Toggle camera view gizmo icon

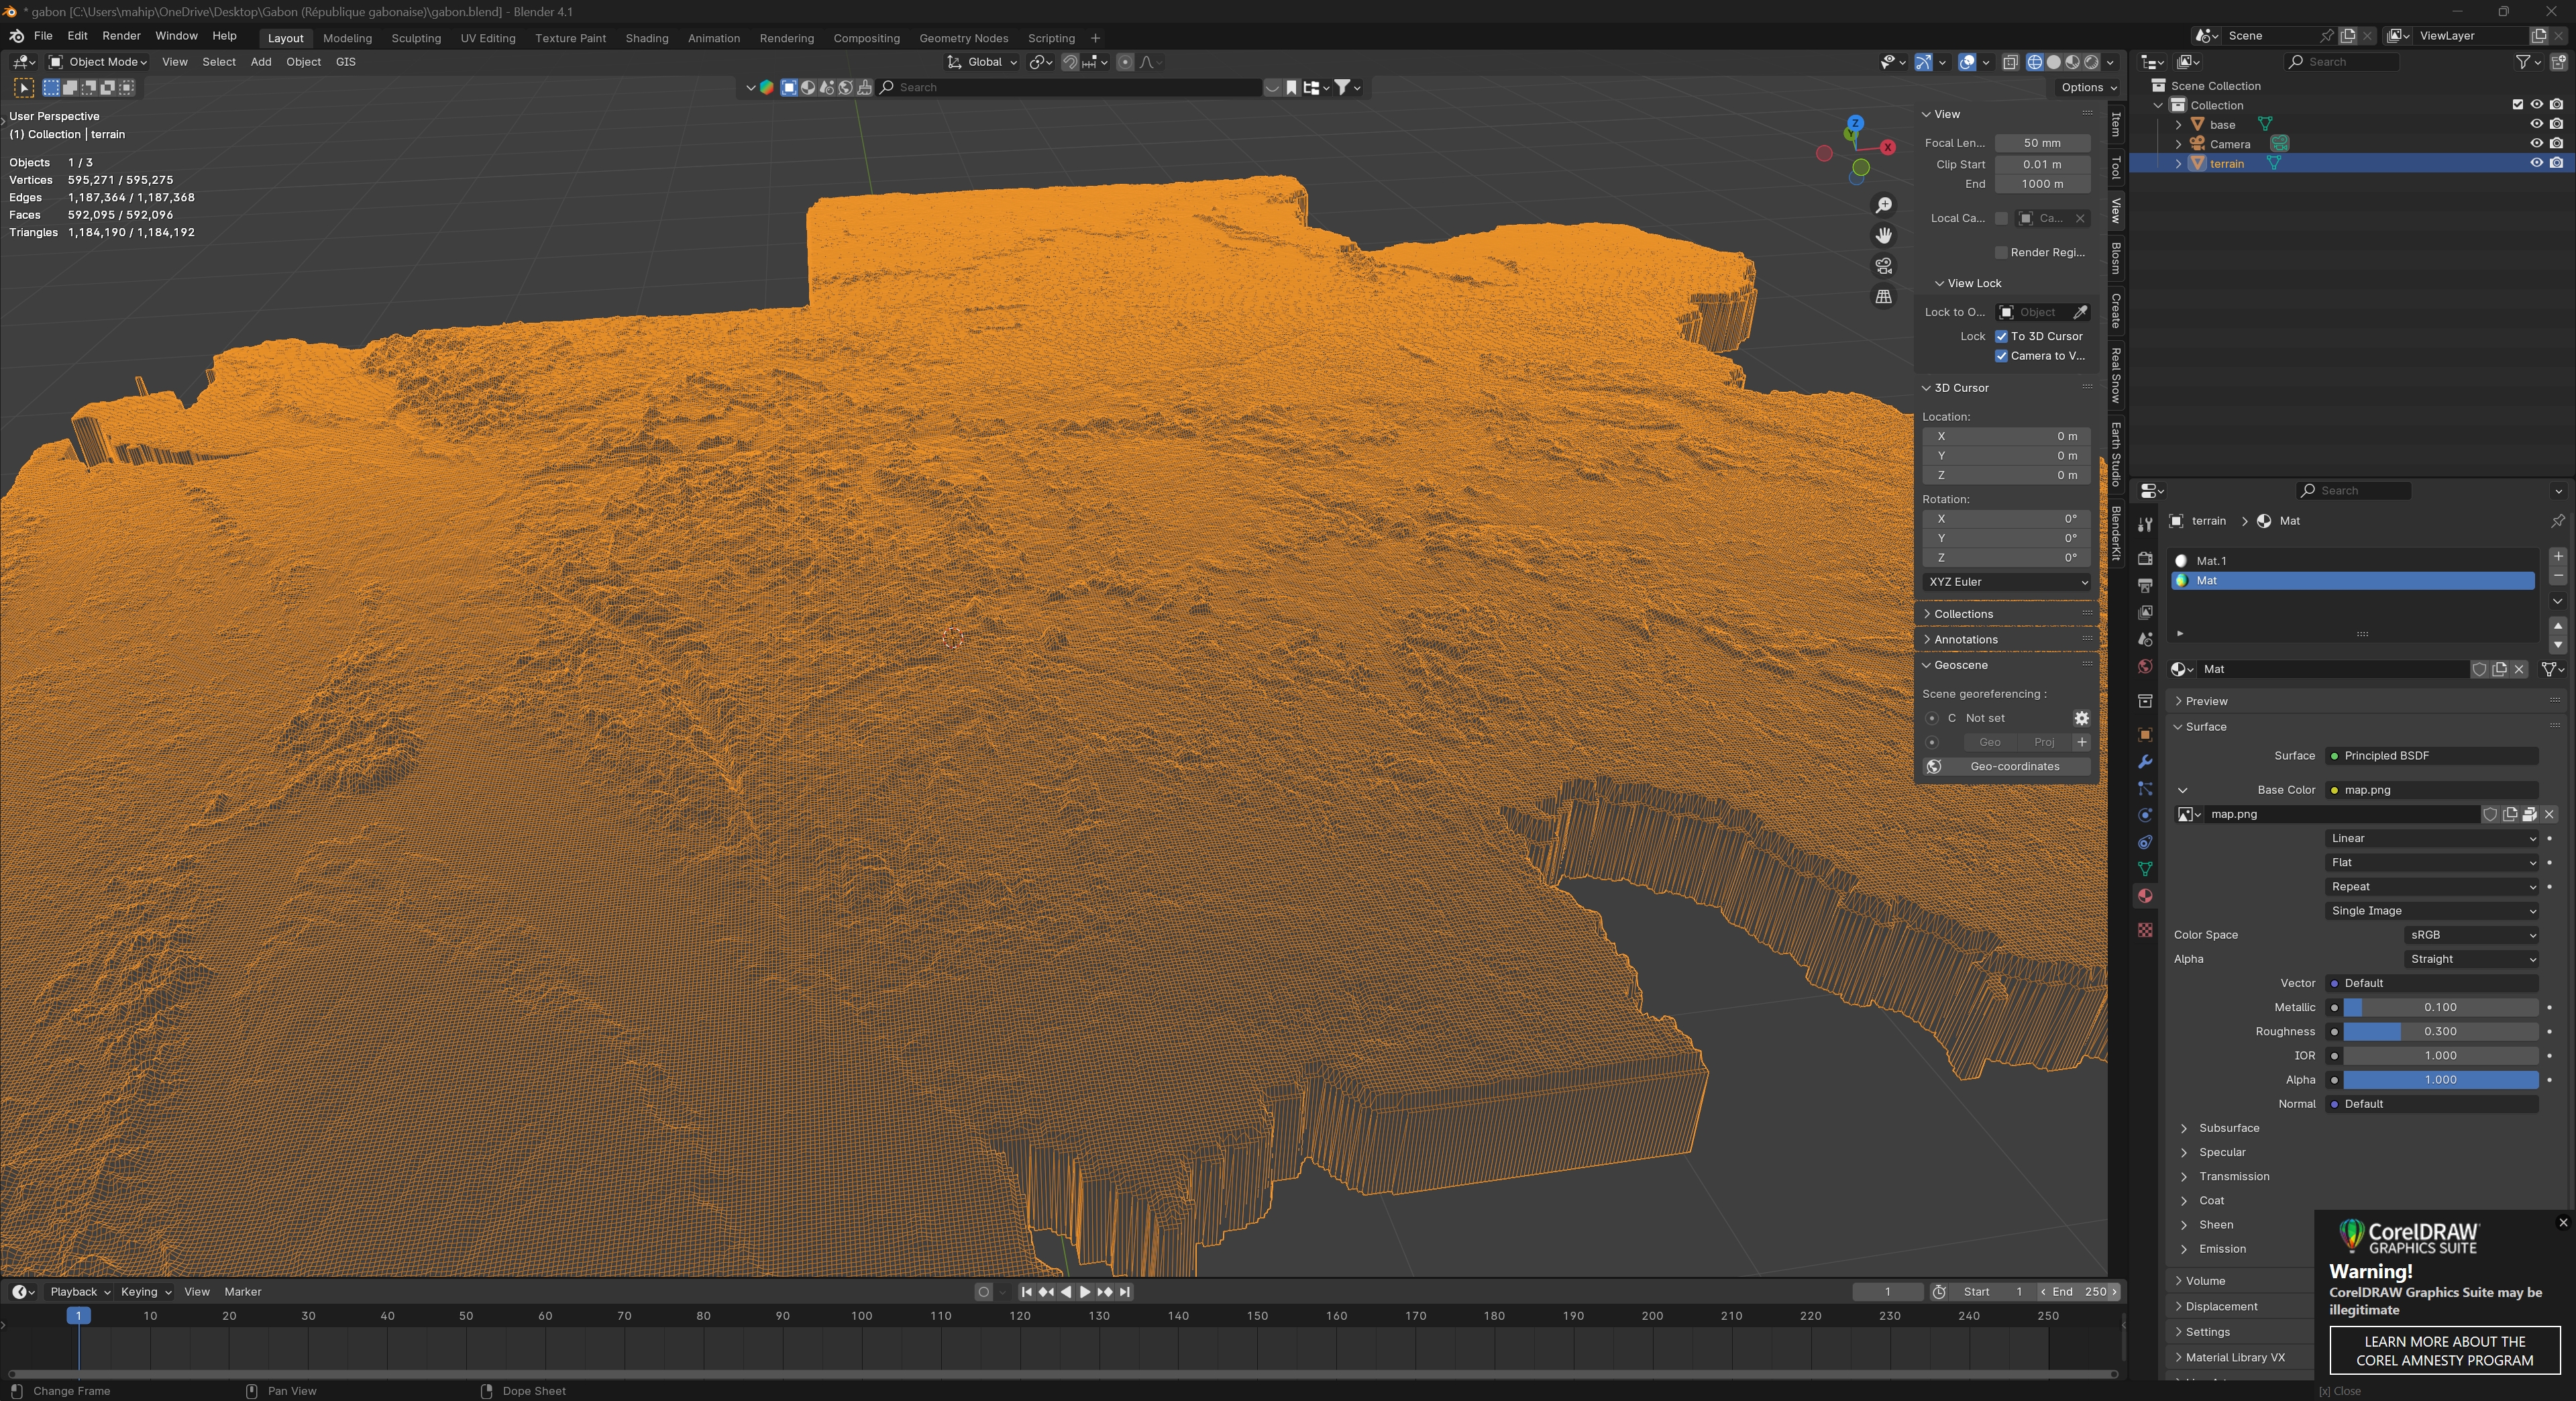click(x=1884, y=266)
